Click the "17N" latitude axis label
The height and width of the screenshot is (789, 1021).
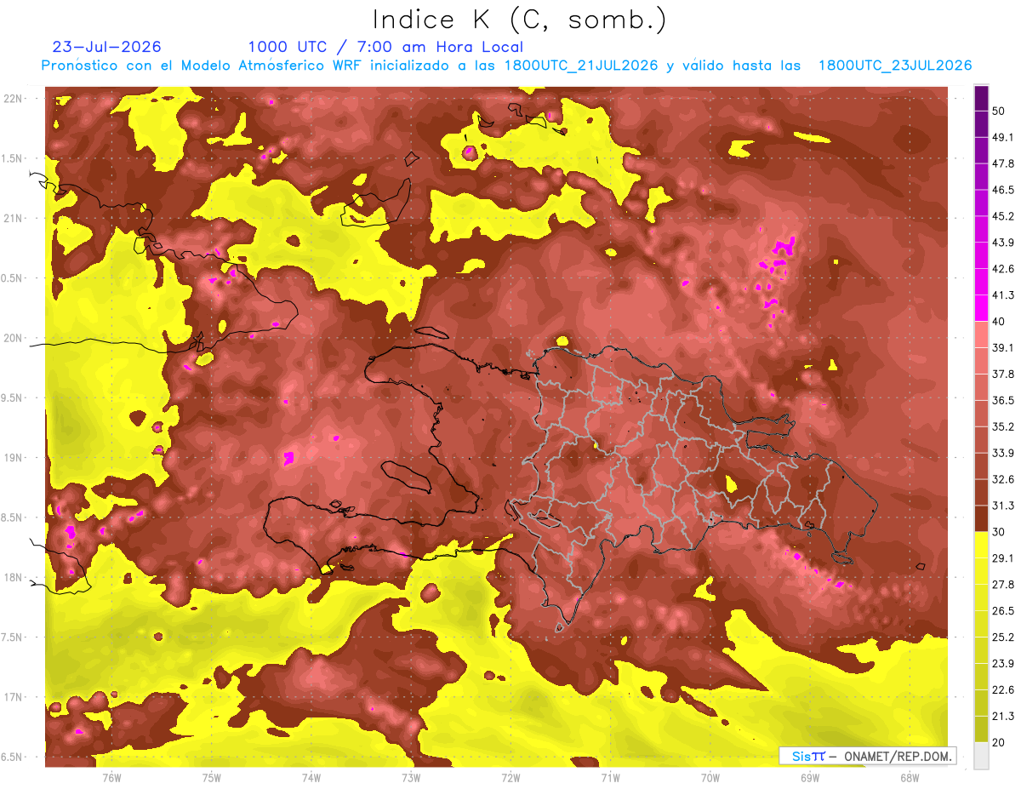(13, 697)
